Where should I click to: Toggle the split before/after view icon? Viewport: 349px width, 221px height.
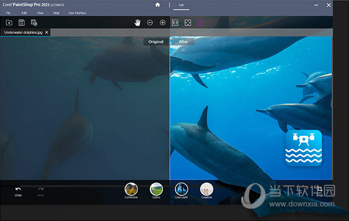click(x=200, y=23)
